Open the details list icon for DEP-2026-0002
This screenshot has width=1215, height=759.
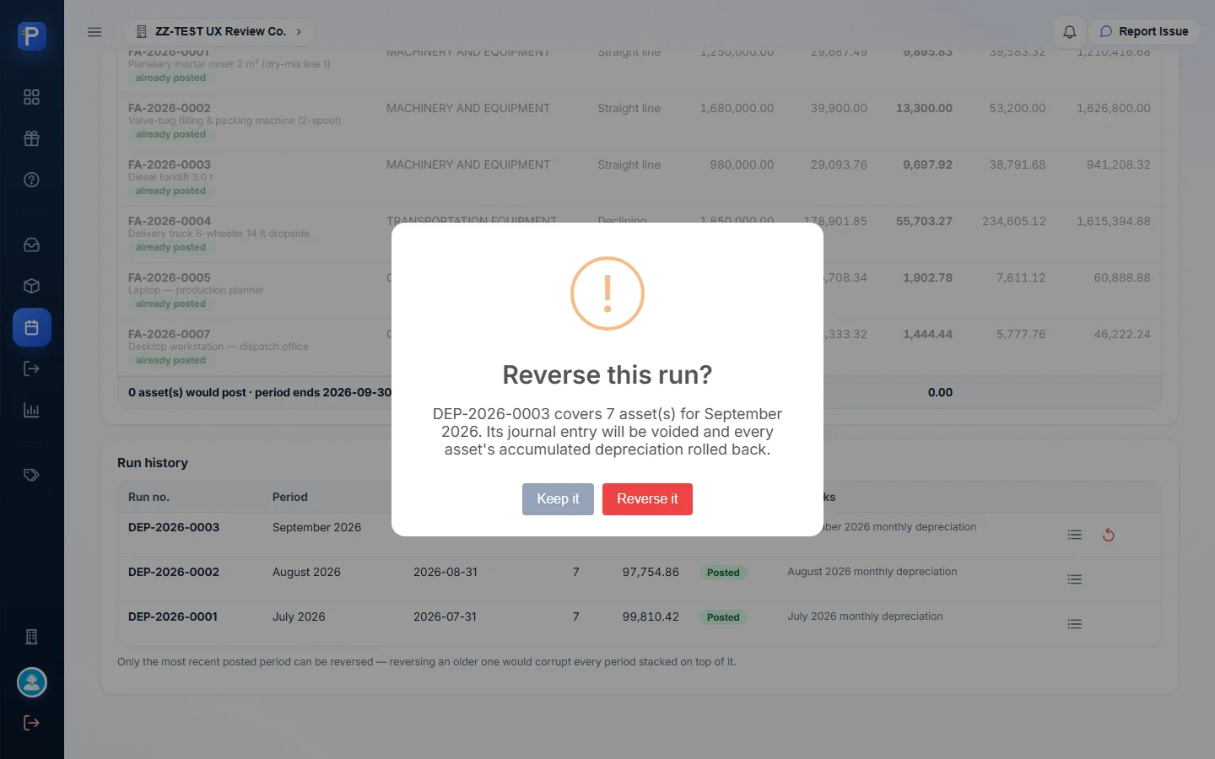coord(1074,579)
